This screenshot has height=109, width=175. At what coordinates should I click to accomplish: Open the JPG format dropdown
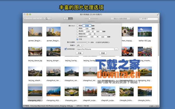tap(80, 45)
